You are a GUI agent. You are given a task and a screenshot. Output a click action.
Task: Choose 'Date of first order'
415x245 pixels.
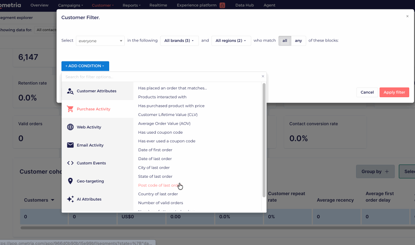tap(155, 150)
